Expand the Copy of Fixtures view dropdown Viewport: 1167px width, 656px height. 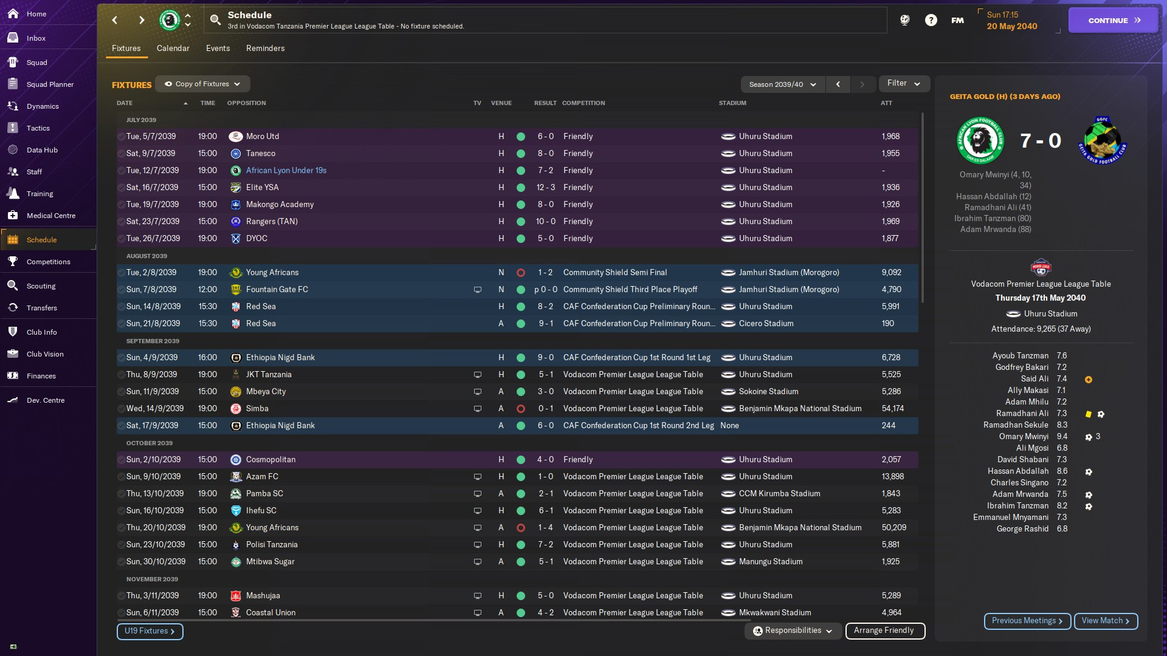[x=202, y=84]
